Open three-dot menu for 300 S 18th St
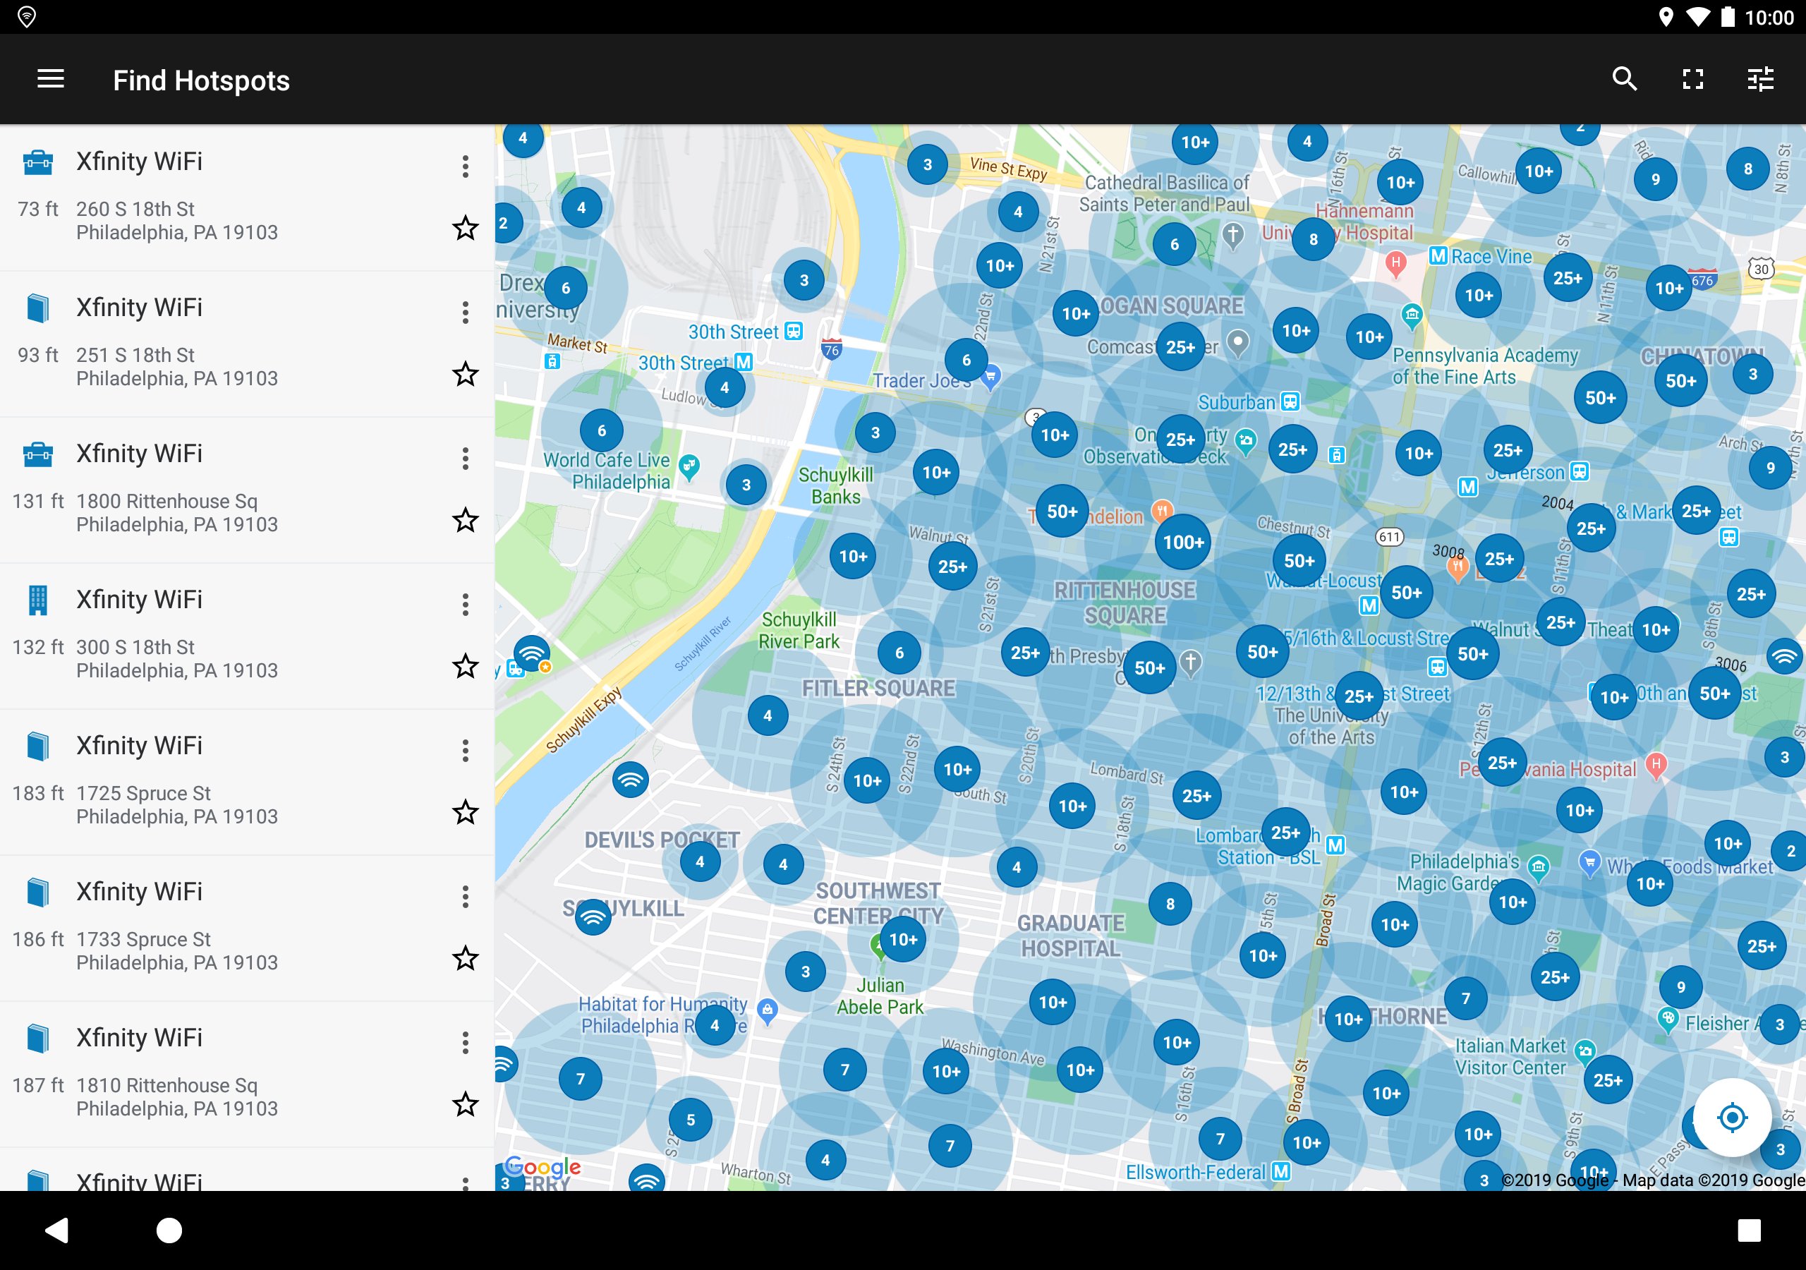 coord(465,605)
